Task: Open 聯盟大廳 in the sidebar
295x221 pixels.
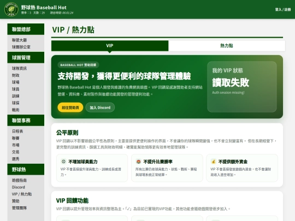Action: tap(19, 40)
